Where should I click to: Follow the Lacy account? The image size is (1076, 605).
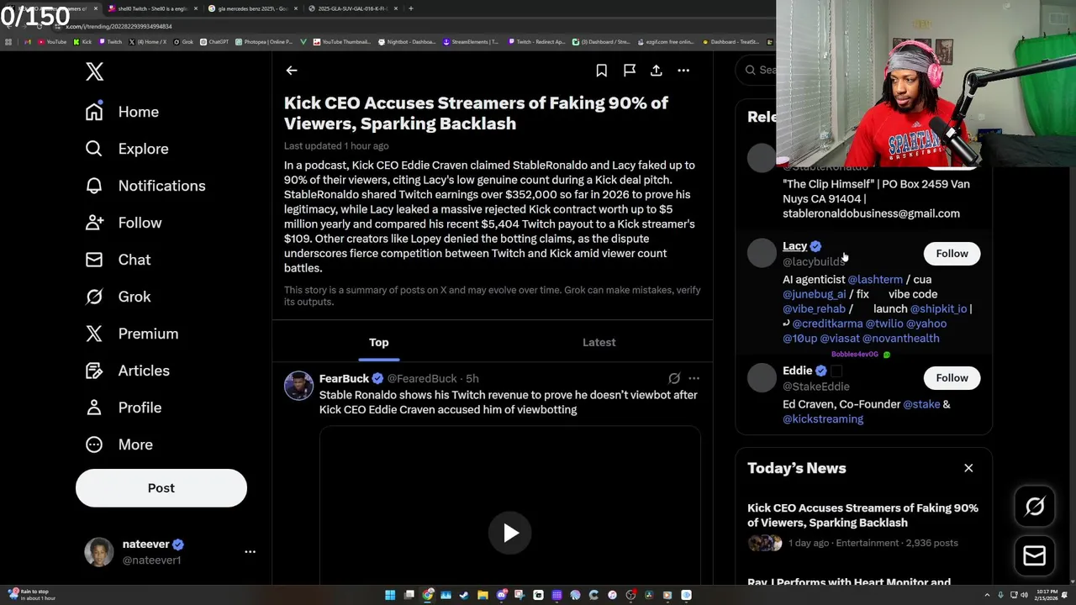point(952,254)
